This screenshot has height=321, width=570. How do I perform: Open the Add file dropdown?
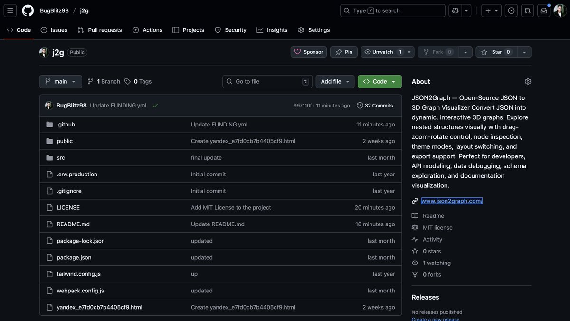click(x=335, y=81)
